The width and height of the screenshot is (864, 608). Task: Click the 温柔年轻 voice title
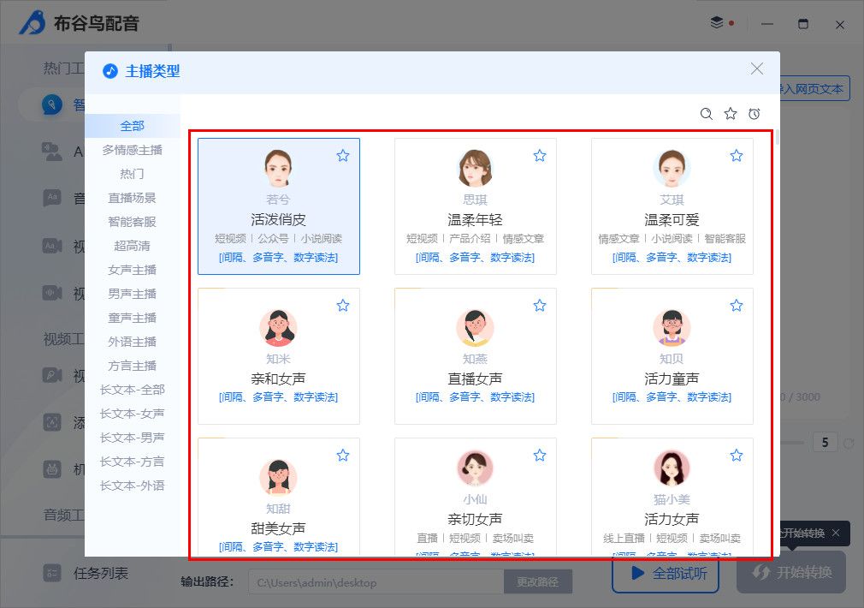pos(475,219)
